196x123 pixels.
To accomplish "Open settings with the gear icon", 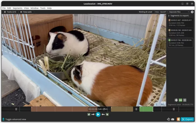I will [192, 12].
